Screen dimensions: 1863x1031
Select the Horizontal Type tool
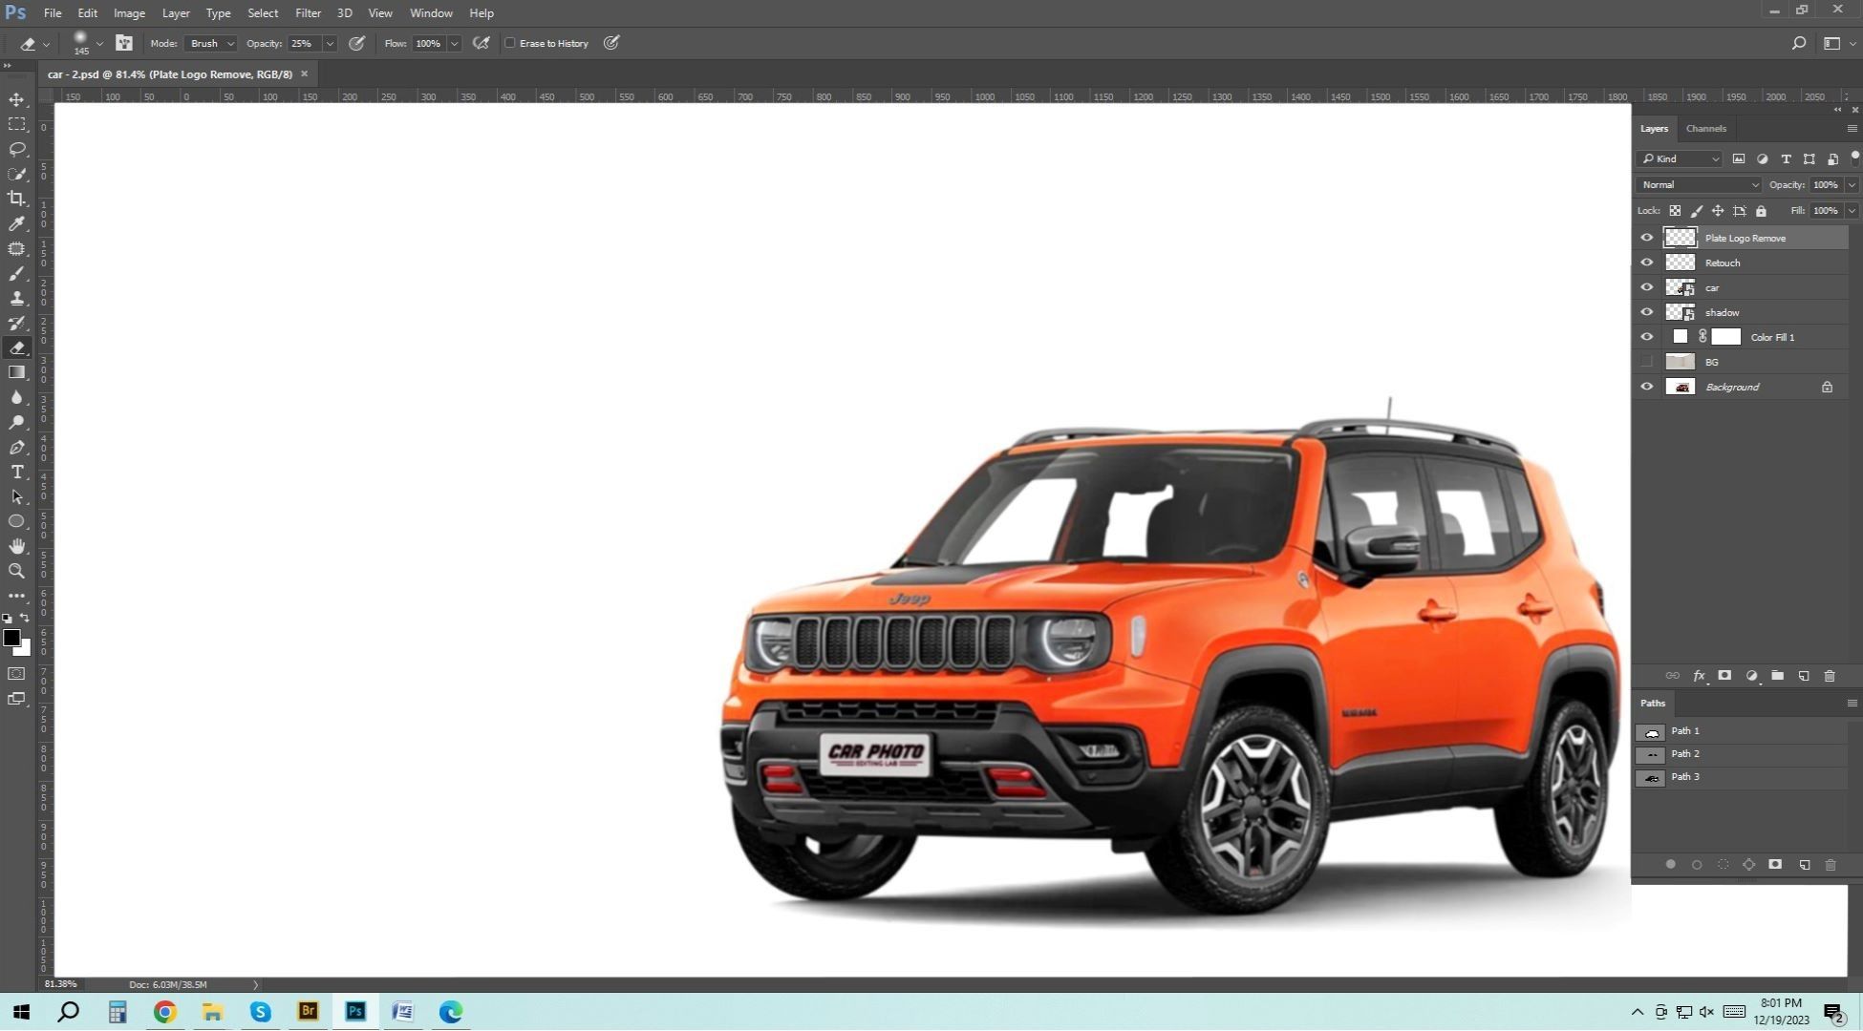point(16,472)
